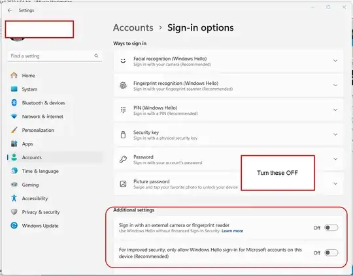Screen dimensions: 353x276
Task: Open Time & language settings
Action: point(55,171)
